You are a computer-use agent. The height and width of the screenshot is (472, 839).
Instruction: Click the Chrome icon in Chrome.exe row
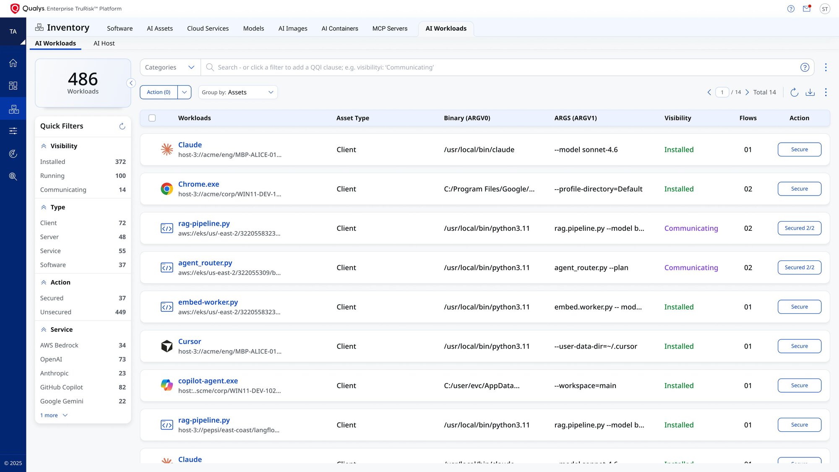[x=167, y=189]
